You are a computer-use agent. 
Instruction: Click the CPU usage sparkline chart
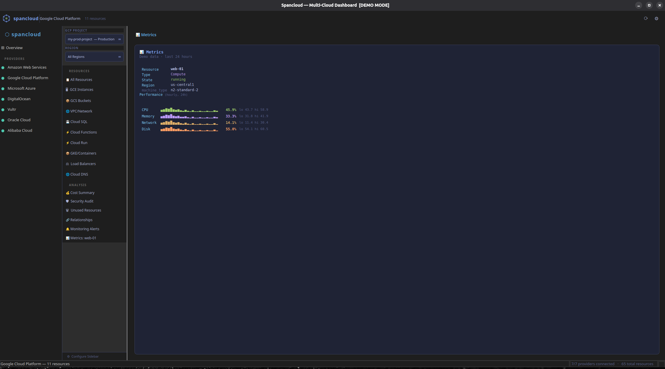tap(189, 110)
